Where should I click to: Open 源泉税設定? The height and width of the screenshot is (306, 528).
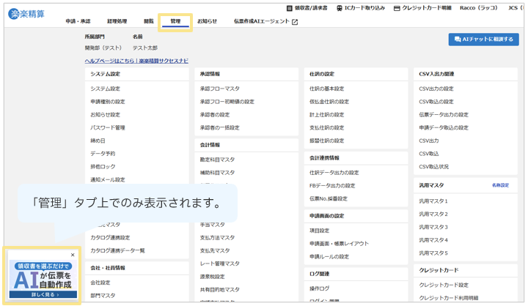(212, 277)
